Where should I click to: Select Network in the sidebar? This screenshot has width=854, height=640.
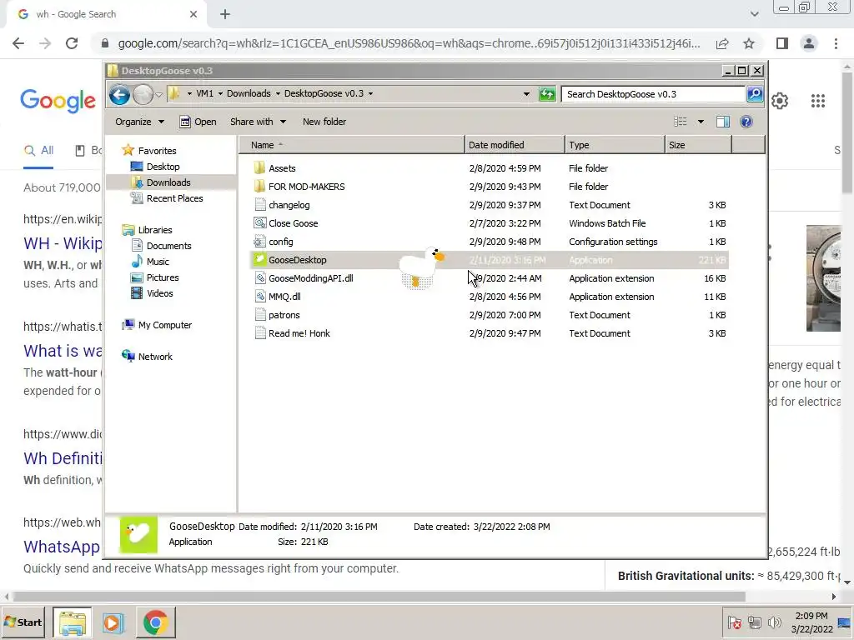pyautogui.click(x=154, y=357)
